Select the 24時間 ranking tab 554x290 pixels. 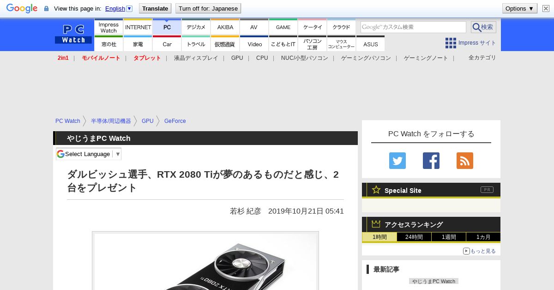tap(414, 237)
